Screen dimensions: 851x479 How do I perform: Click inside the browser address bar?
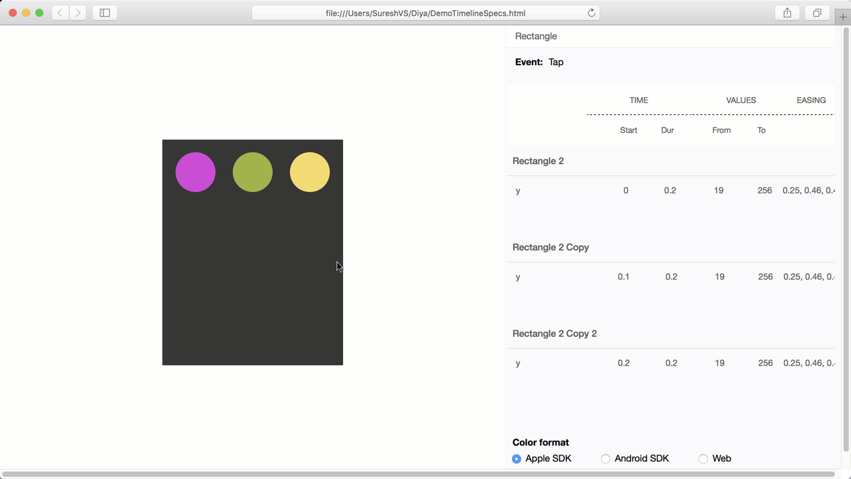[x=425, y=12]
